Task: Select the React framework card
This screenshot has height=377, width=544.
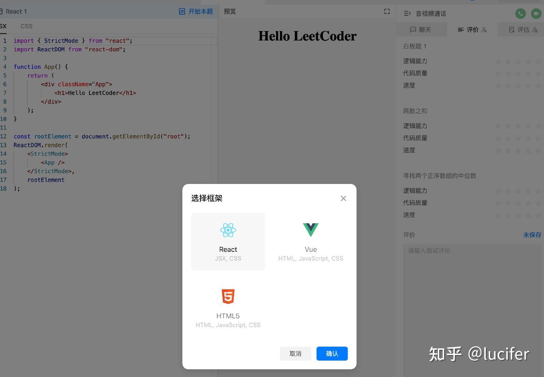Action: pos(228,241)
